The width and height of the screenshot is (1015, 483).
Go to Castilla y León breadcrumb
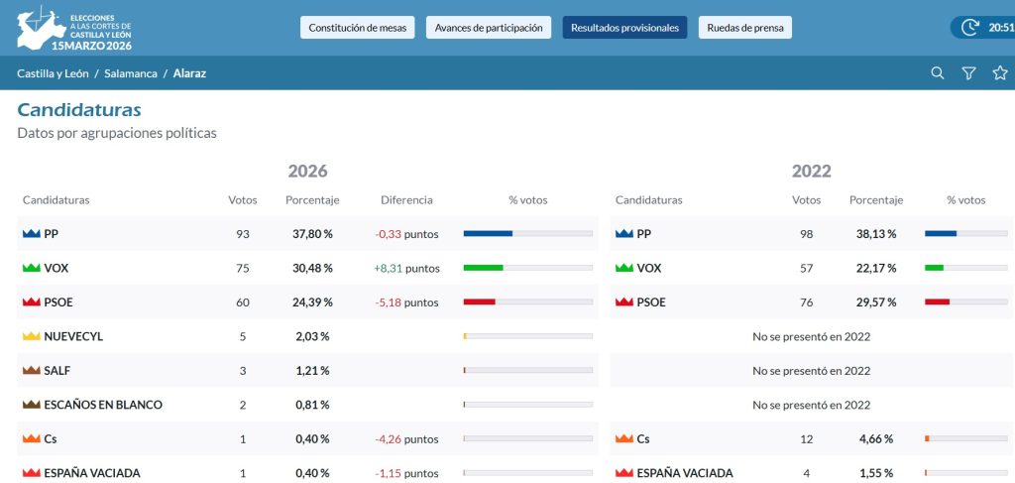(53, 73)
